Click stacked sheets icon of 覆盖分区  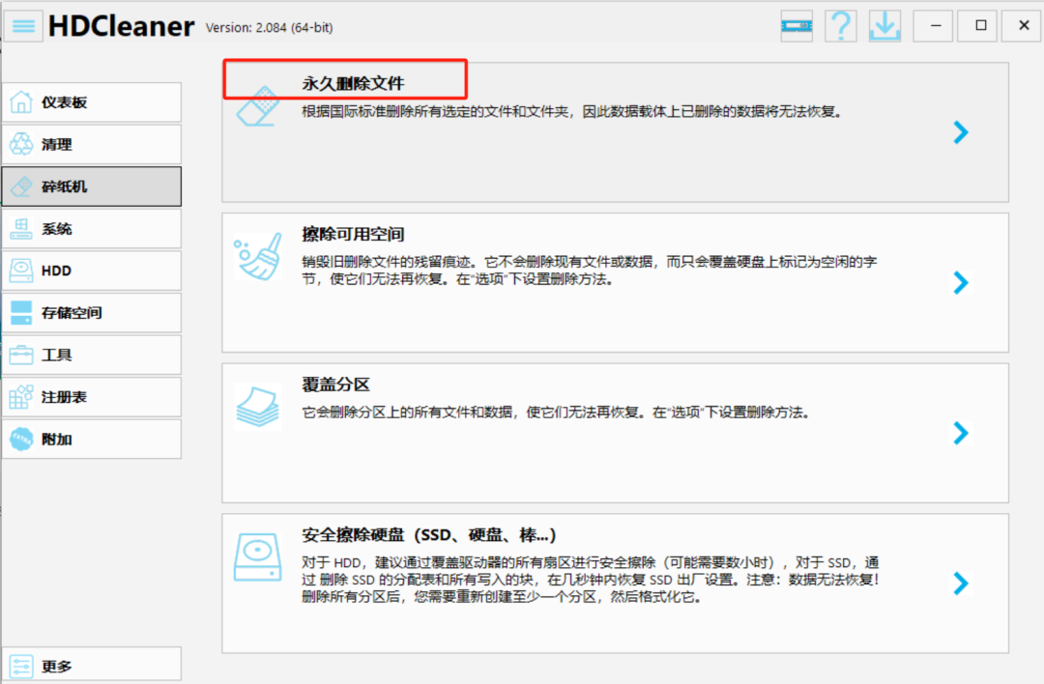(x=258, y=407)
